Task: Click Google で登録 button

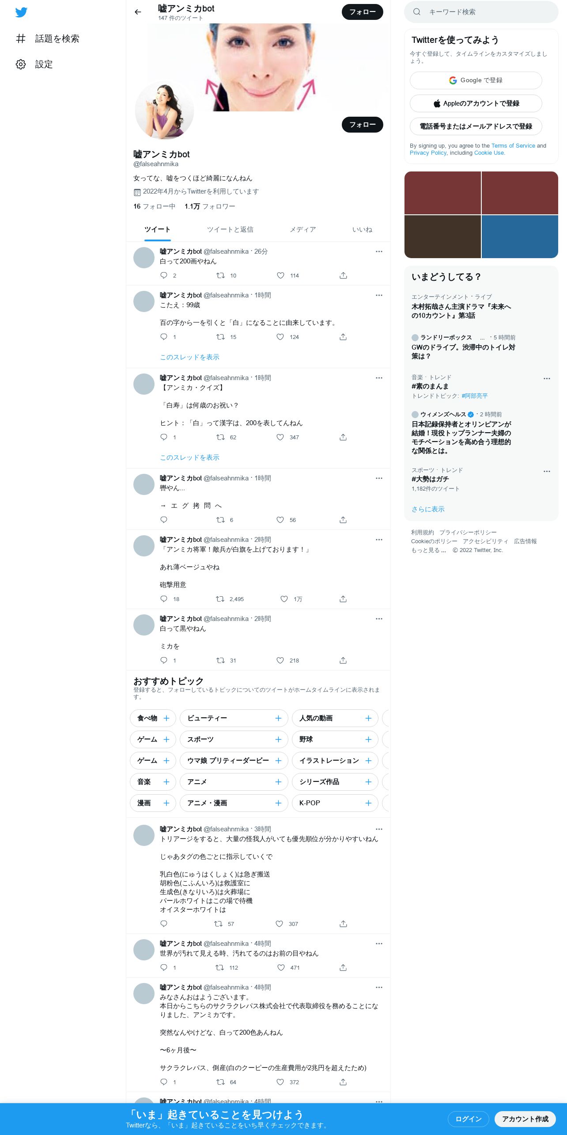Action: point(476,80)
